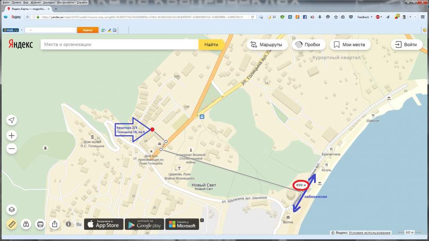429x241 pixels.
Task: Locate my position with the arrow icon
Action: 12,120
